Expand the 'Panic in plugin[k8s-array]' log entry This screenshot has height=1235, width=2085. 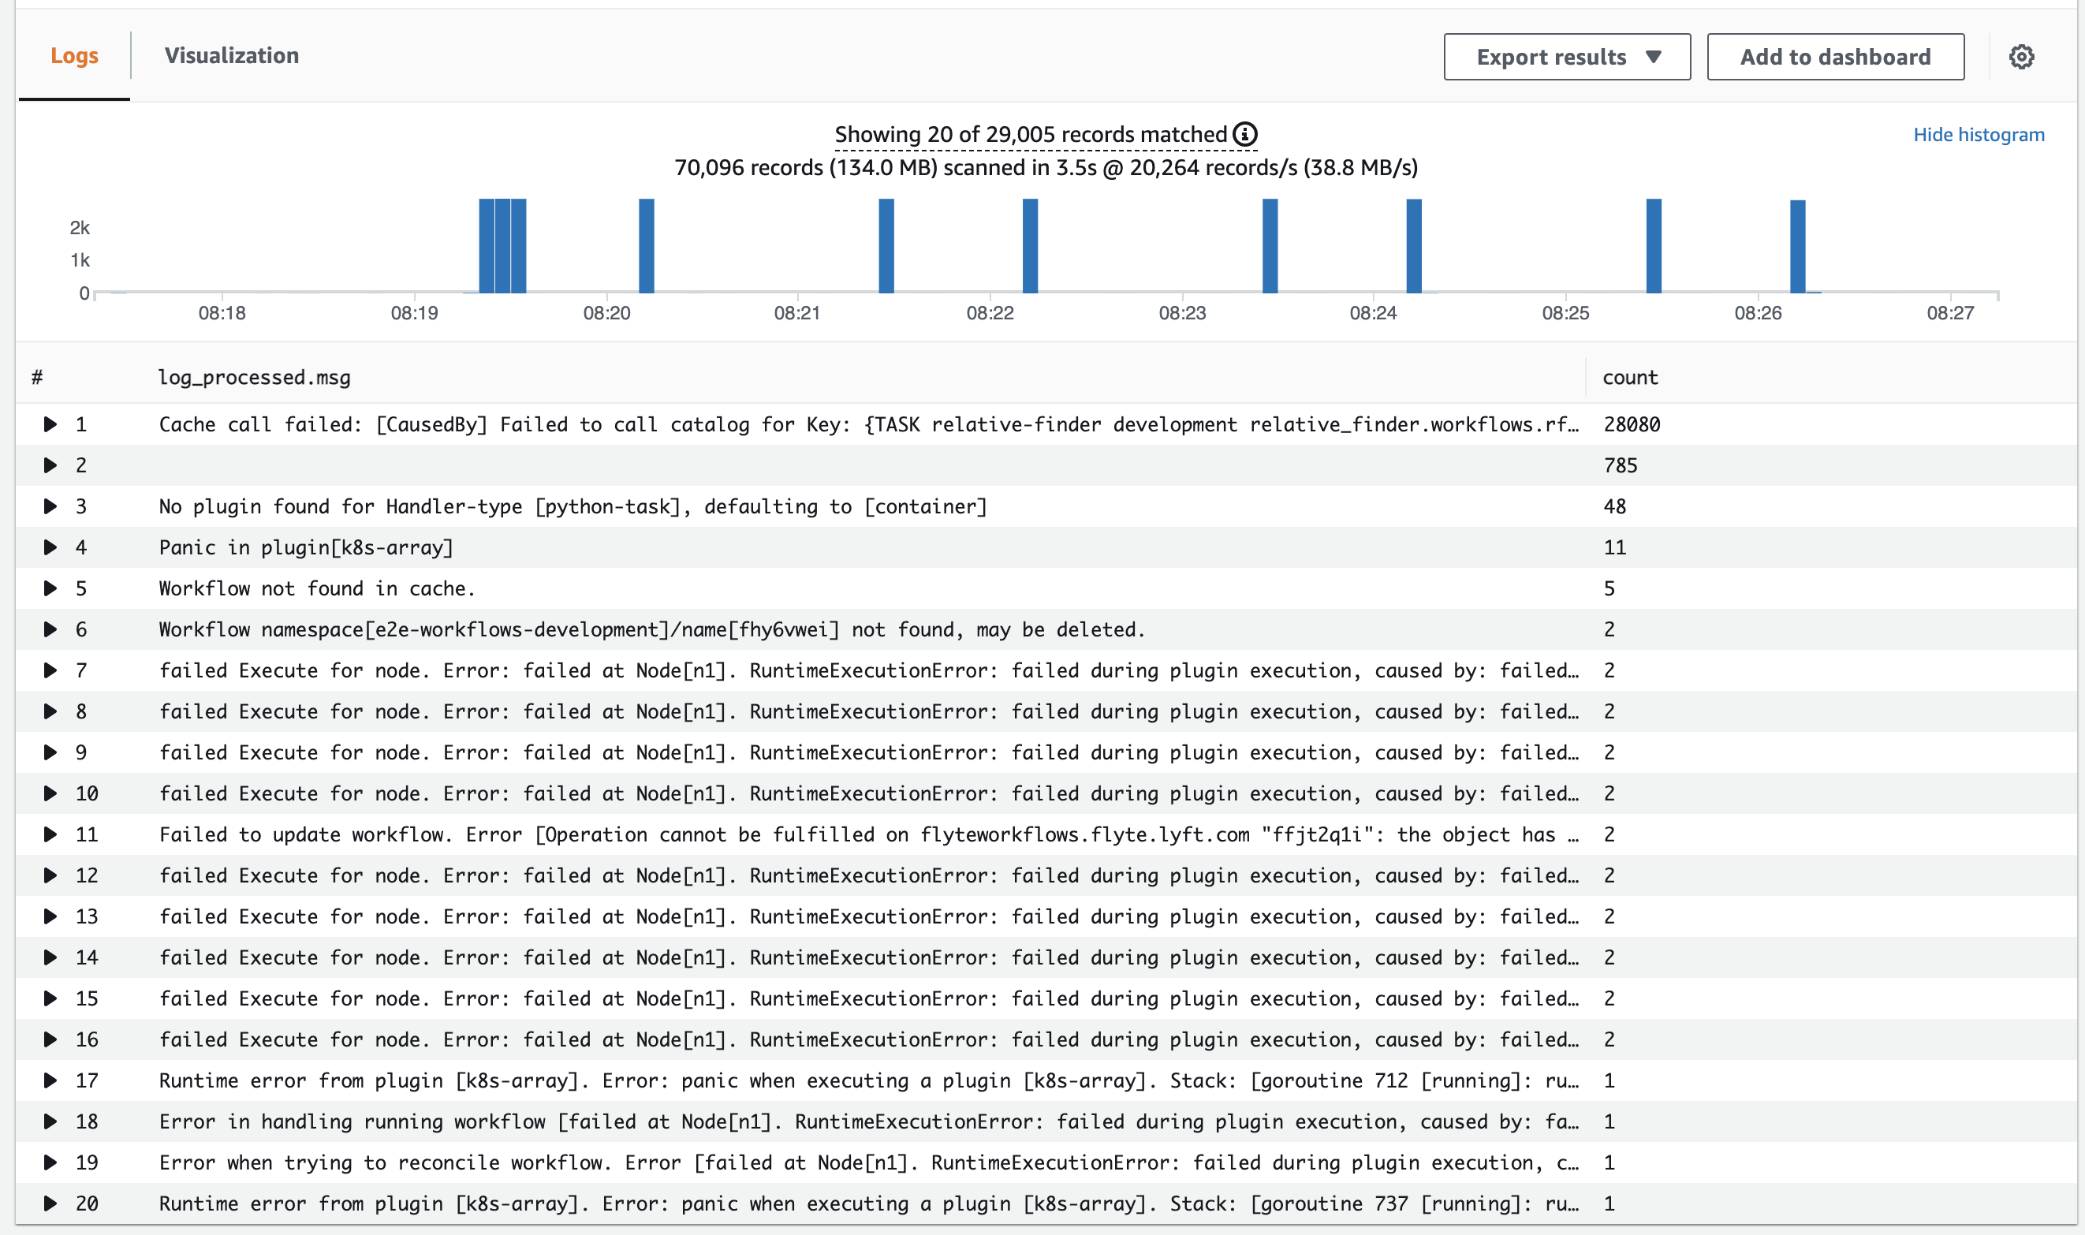pyautogui.click(x=50, y=547)
